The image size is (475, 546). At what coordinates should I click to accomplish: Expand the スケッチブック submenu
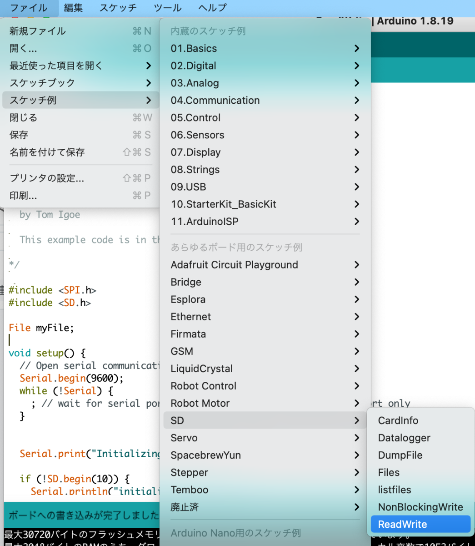(x=80, y=83)
